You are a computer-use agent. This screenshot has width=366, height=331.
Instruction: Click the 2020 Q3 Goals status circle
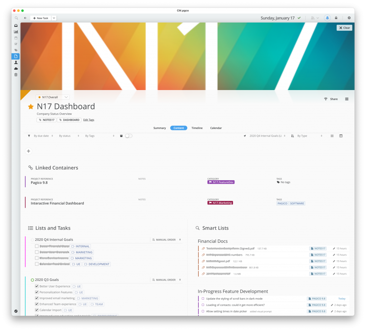pyautogui.click(x=33, y=280)
